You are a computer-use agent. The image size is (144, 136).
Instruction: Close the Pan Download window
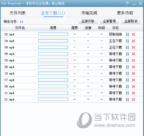pos(140,3)
